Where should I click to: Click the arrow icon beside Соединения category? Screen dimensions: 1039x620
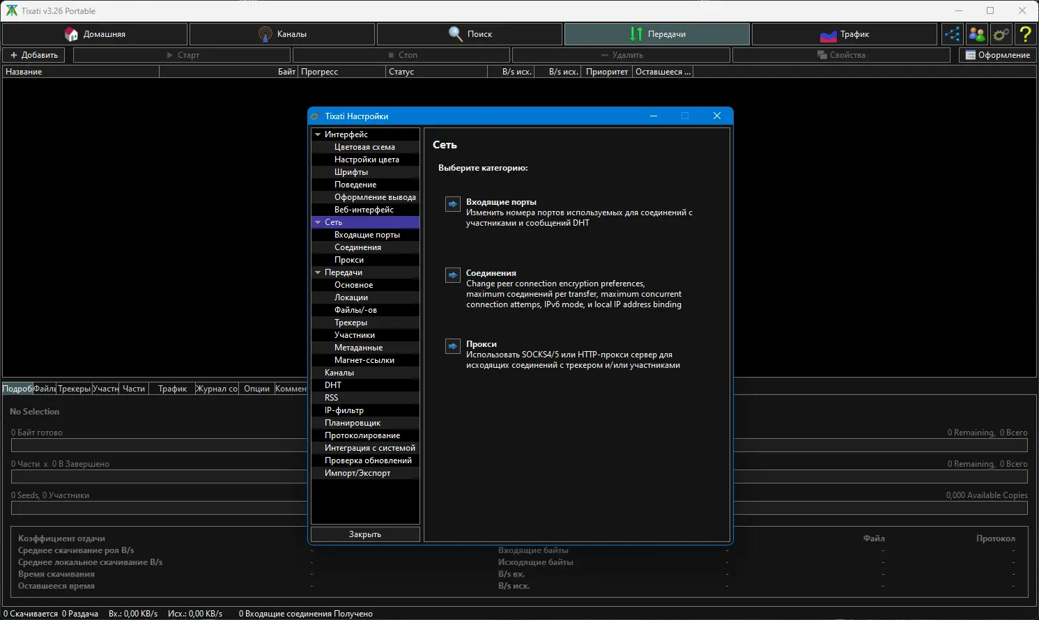coord(453,275)
